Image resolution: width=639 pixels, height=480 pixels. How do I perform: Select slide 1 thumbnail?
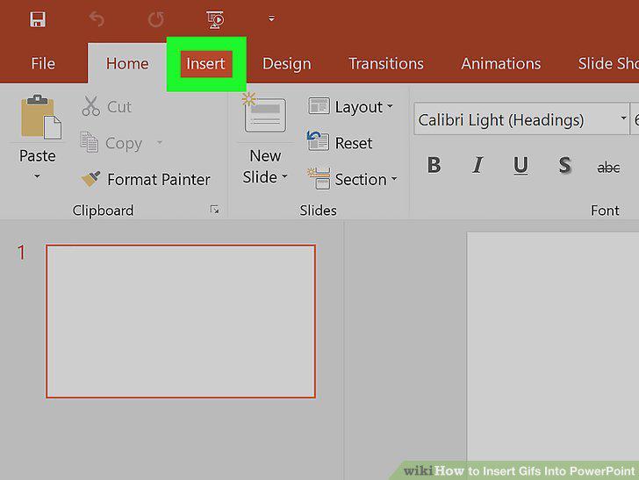point(181,321)
